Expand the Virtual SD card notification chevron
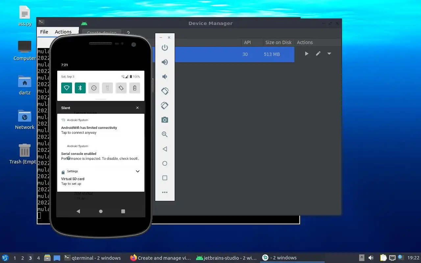This screenshot has height=263, width=421. click(x=137, y=171)
